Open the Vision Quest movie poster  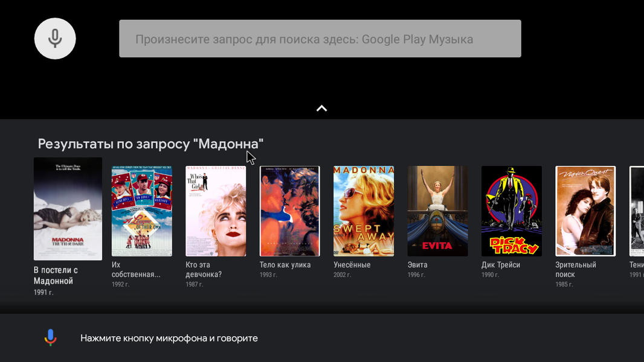tap(585, 211)
